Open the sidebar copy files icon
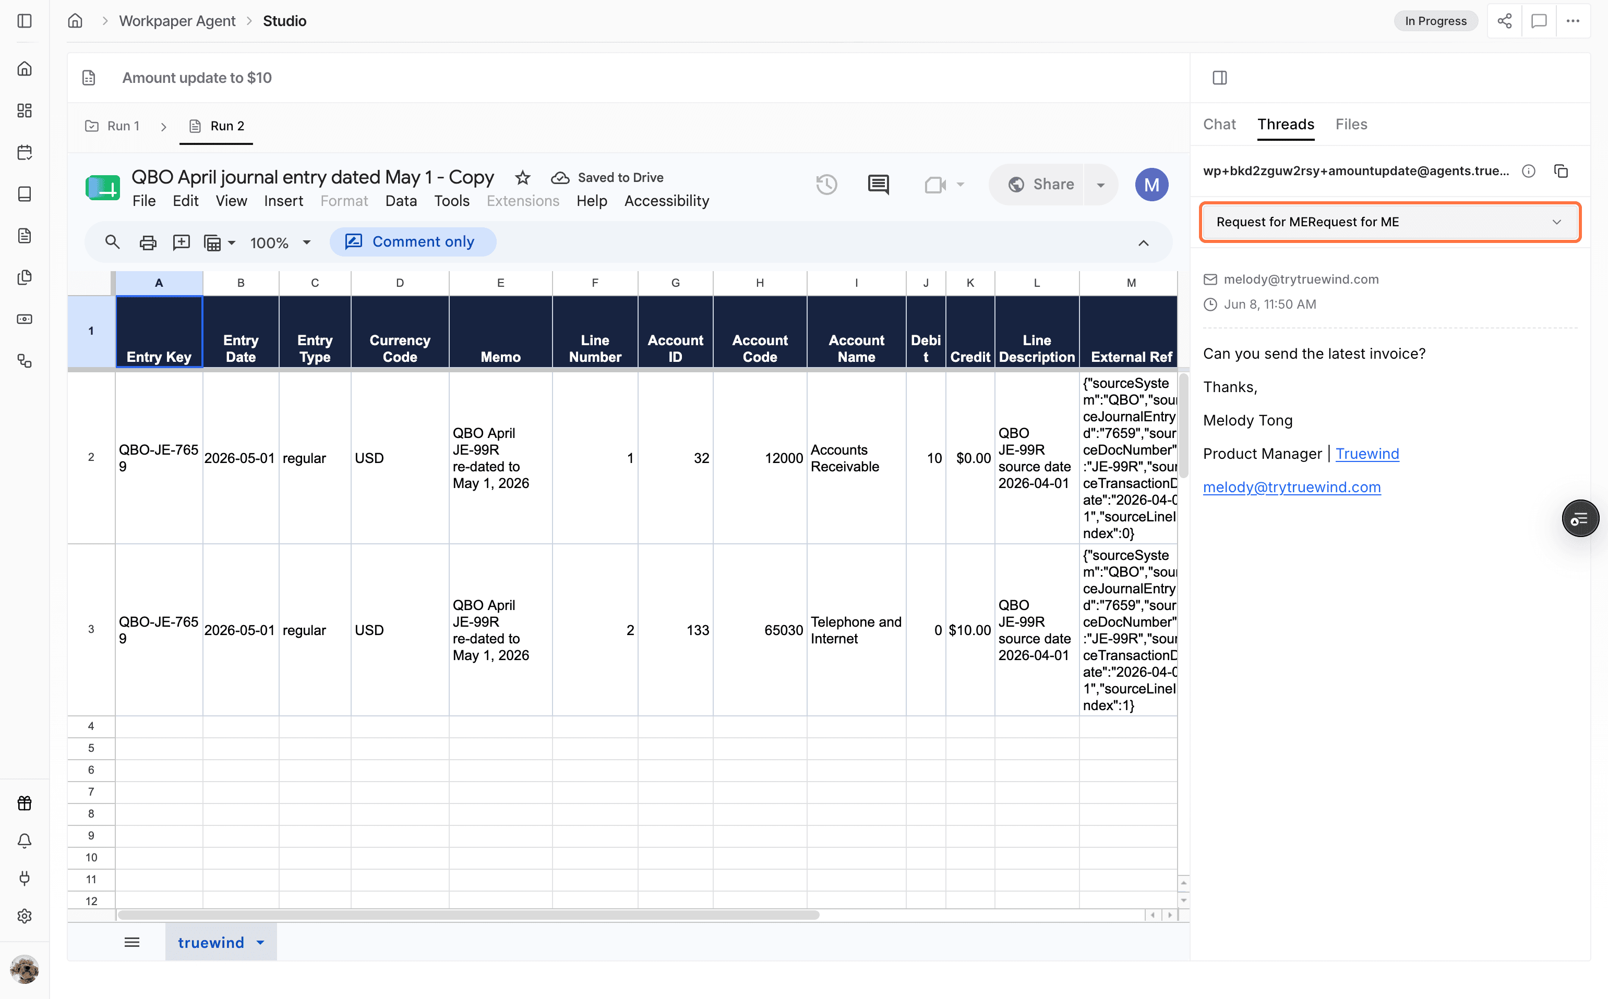 tap(25, 277)
